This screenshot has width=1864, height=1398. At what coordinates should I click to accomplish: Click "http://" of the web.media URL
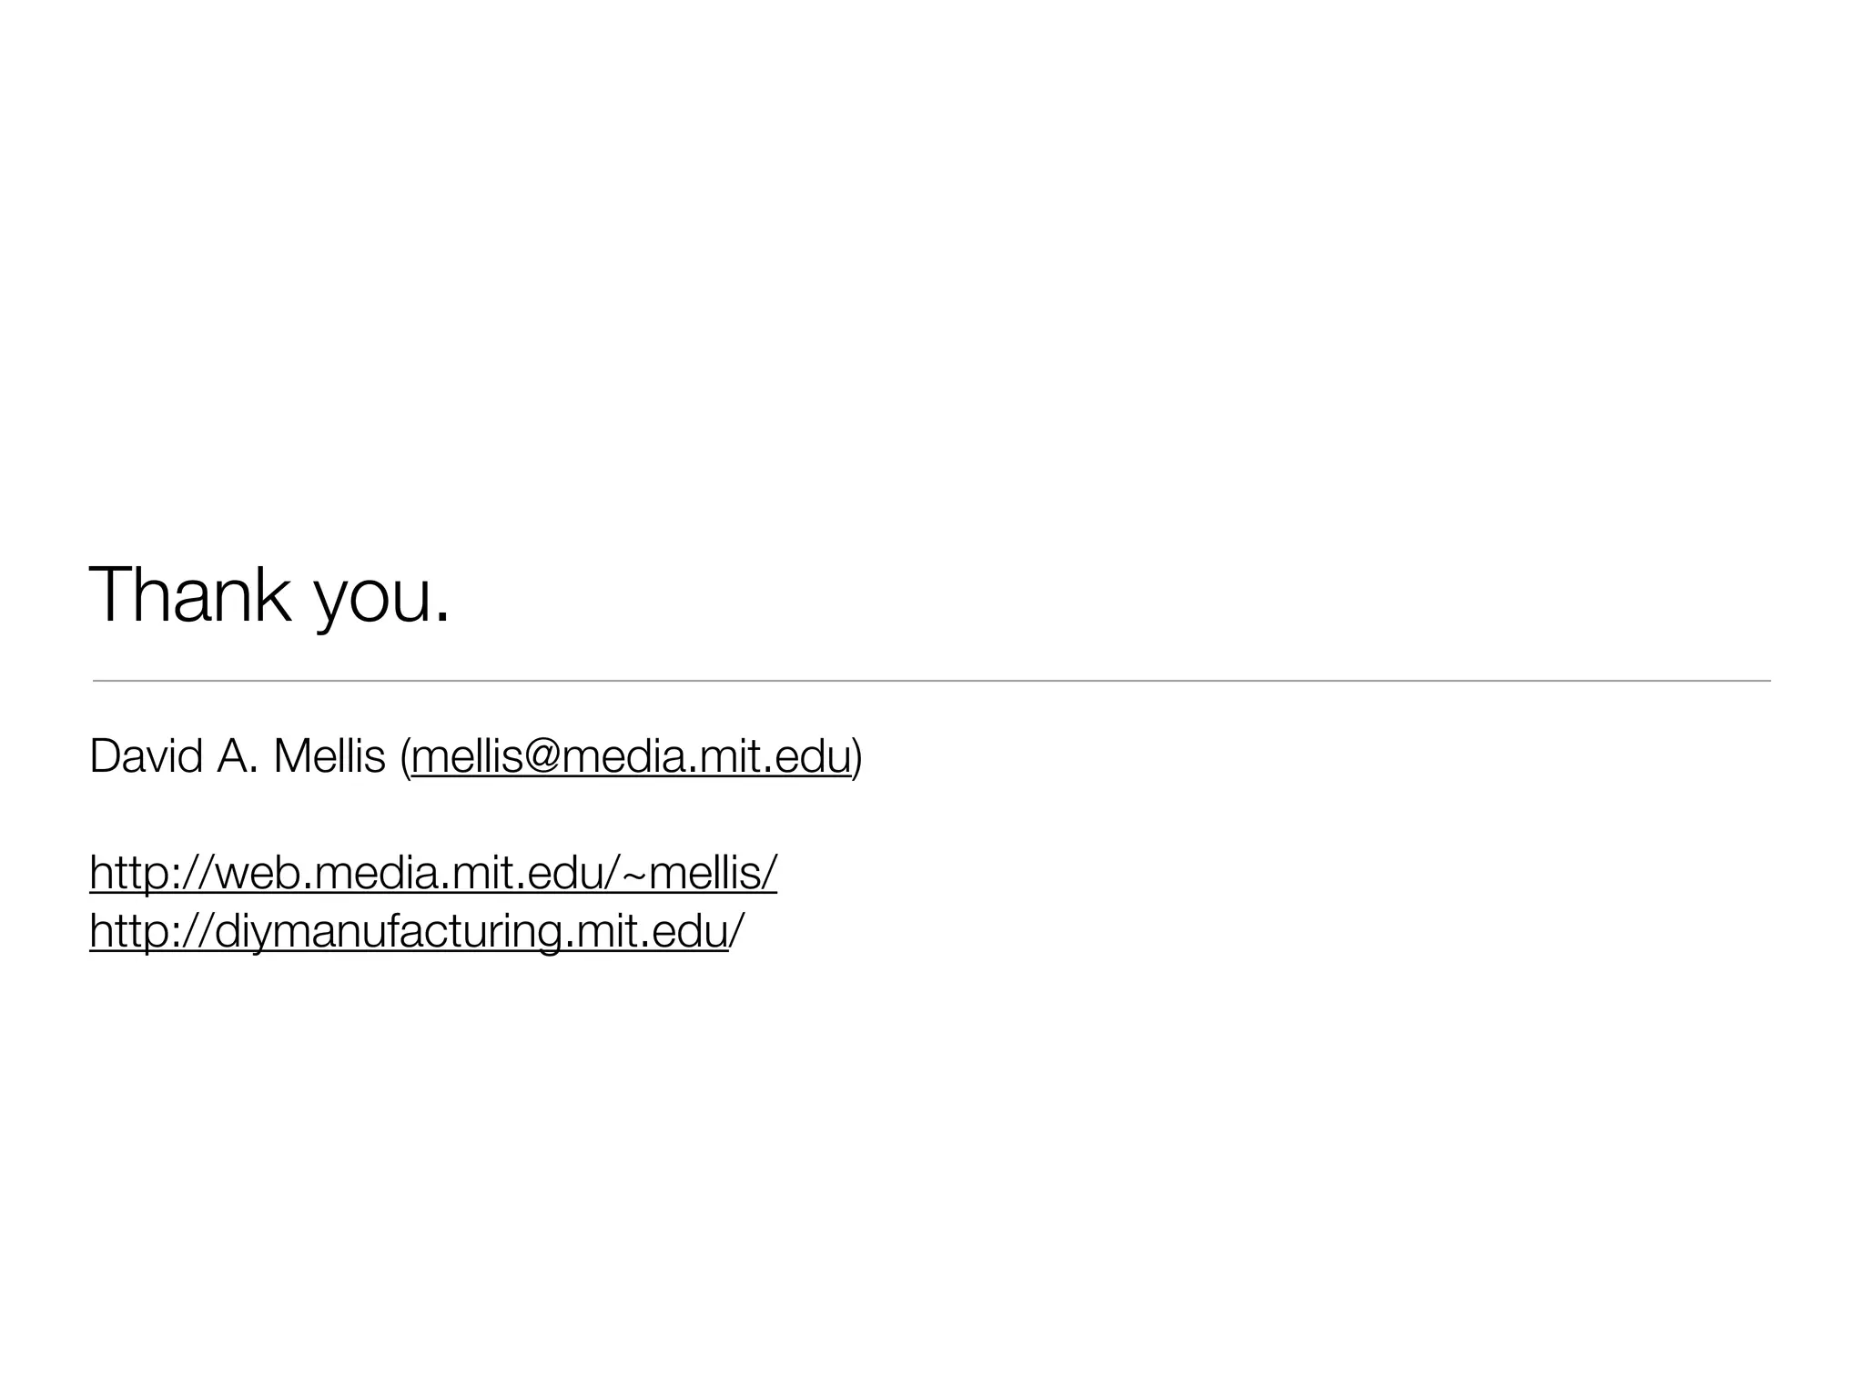coord(154,873)
